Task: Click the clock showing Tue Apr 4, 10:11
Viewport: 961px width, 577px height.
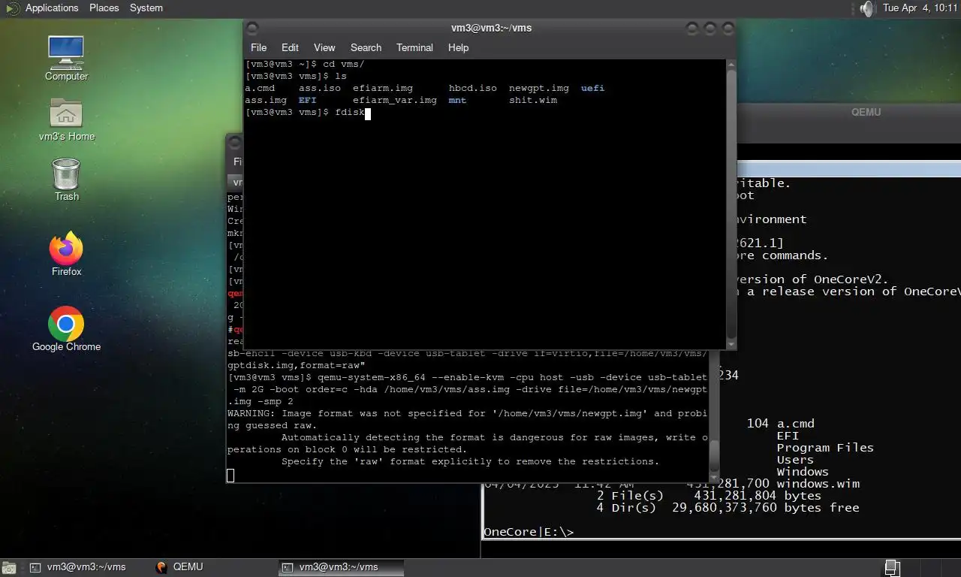Action: pyautogui.click(x=920, y=8)
